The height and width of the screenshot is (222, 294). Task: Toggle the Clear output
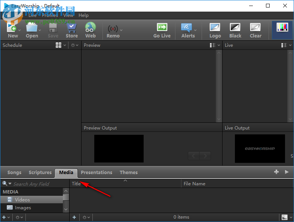[x=255, y=30]
